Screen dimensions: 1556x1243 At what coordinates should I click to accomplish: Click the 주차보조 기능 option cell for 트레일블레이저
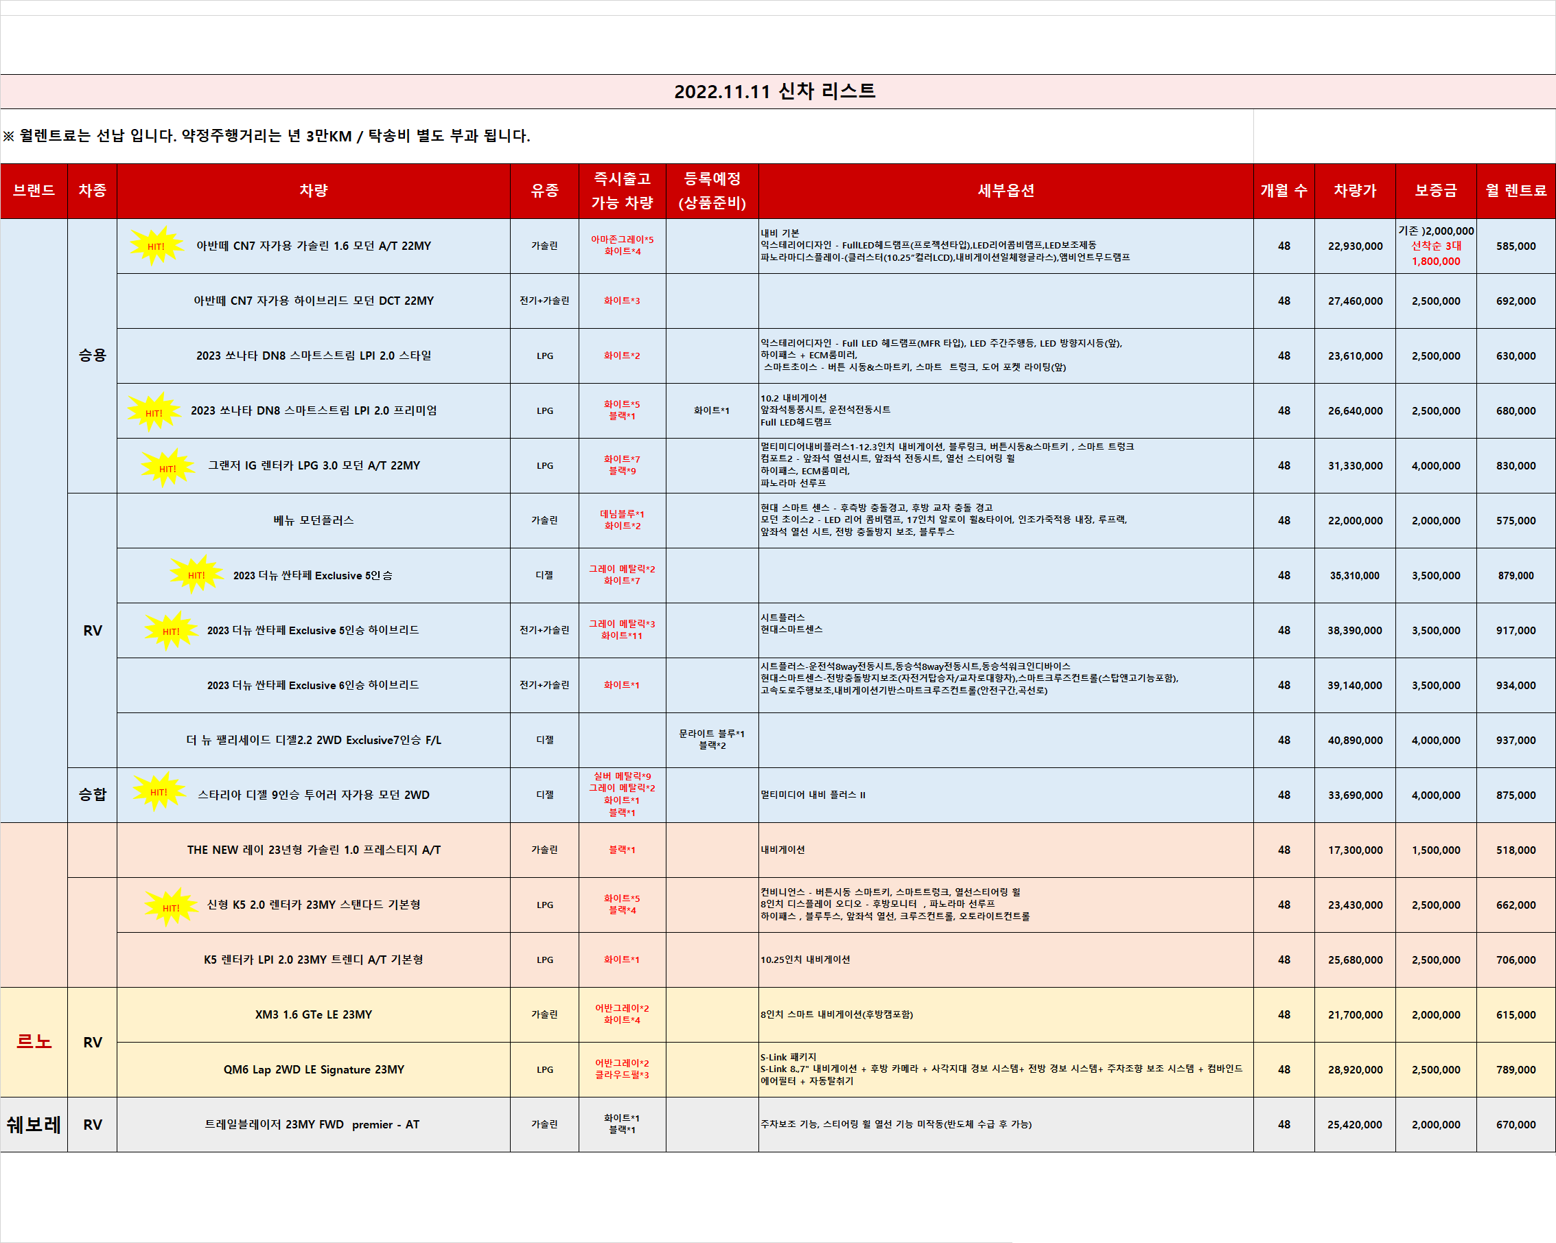coord(1006,1125)
